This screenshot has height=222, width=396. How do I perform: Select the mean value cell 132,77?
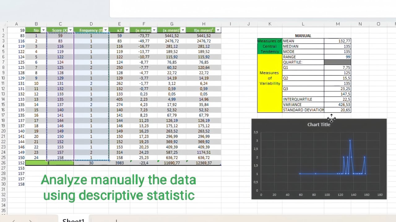click(x=338, y=41)
